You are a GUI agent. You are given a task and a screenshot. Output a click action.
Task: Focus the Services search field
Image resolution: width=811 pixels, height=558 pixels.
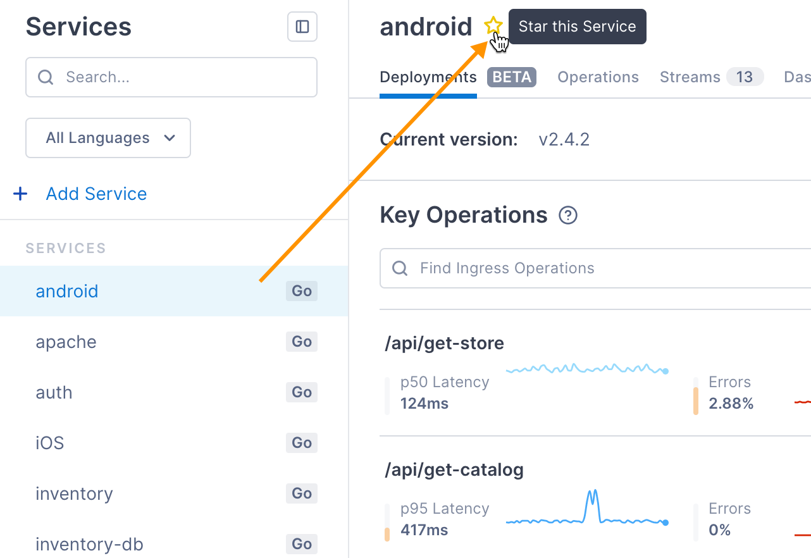[171, 77]
